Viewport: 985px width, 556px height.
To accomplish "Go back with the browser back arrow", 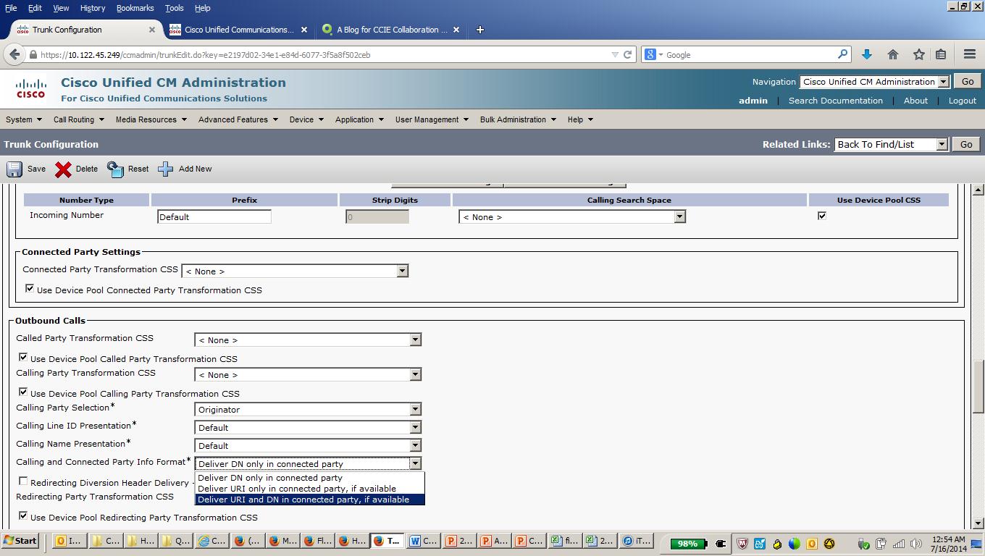I will pyautogui.click(x=14, y=54).
